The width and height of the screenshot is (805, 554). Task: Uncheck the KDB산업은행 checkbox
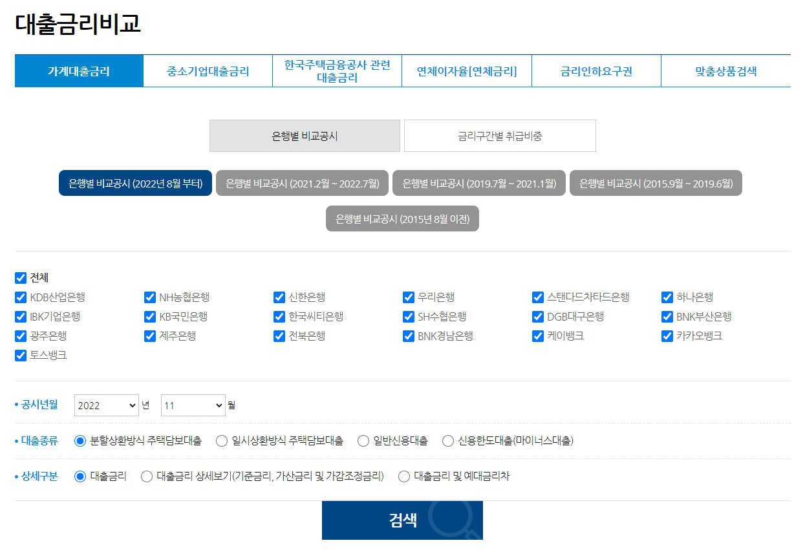[20, 297]
